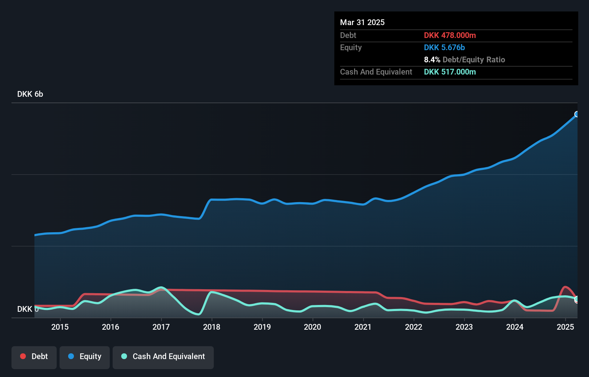589x377 pixels.
Task: Click the teal Cash And Equivalent legend dot
Action: [x=124, y=356]
